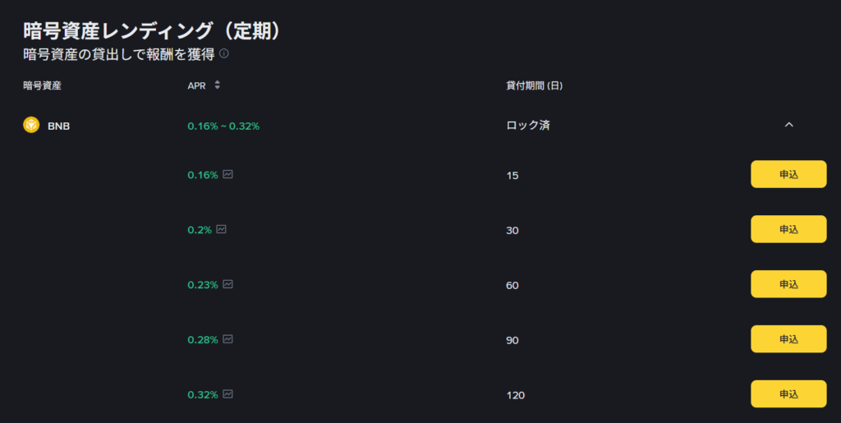Click the 暗号資産 column header

click(43, 85)
